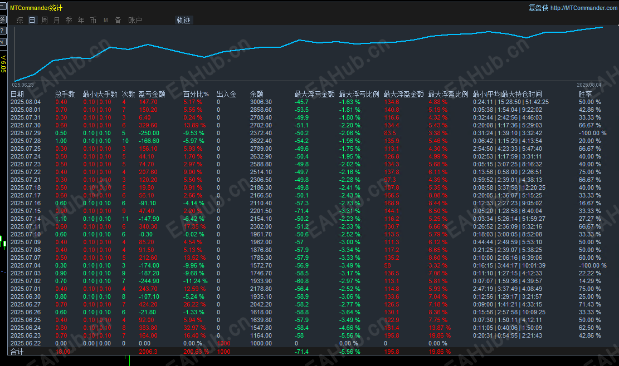
Task: Select the 日 daily tab
Action: coord(32,20)
